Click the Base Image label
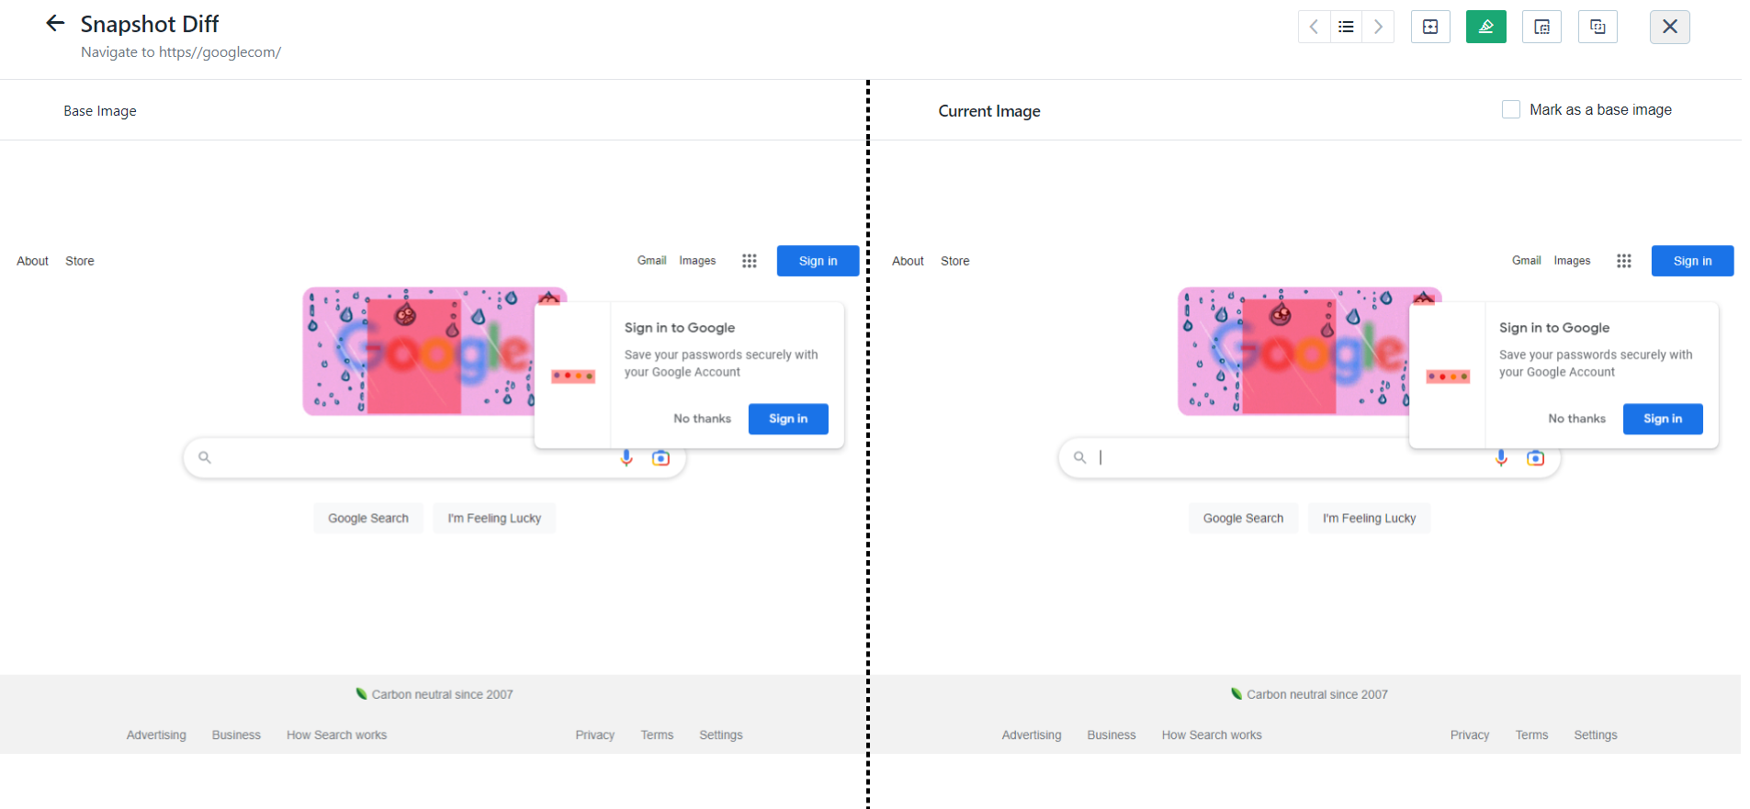This screenshot has height=809, width=1750. (x=100, y=111)
